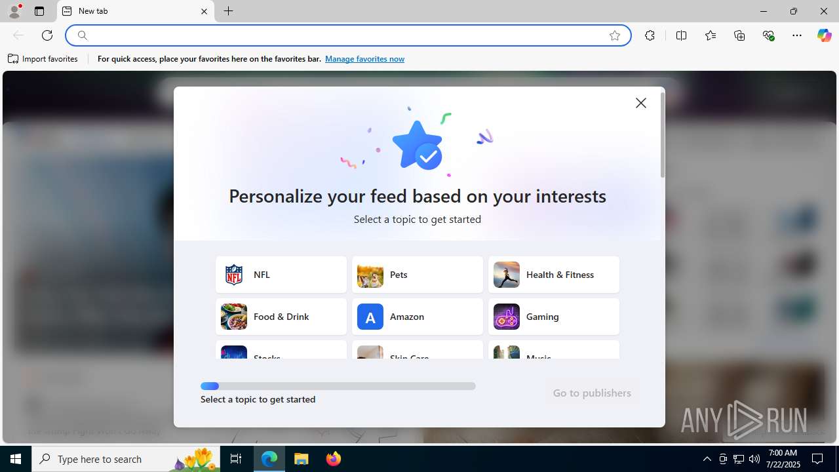Close the Personalize feed dialog
Viewport: 839px width, 472px height.
[641, 103]
